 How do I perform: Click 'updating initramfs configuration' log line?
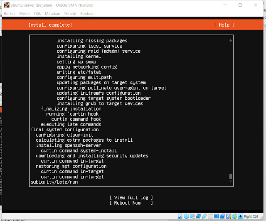99,93
